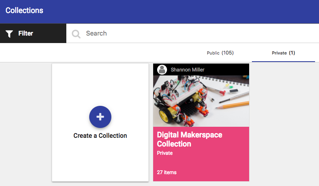Click the Shannon Miller author name
The image size is (319, 186).
(188, 70)
